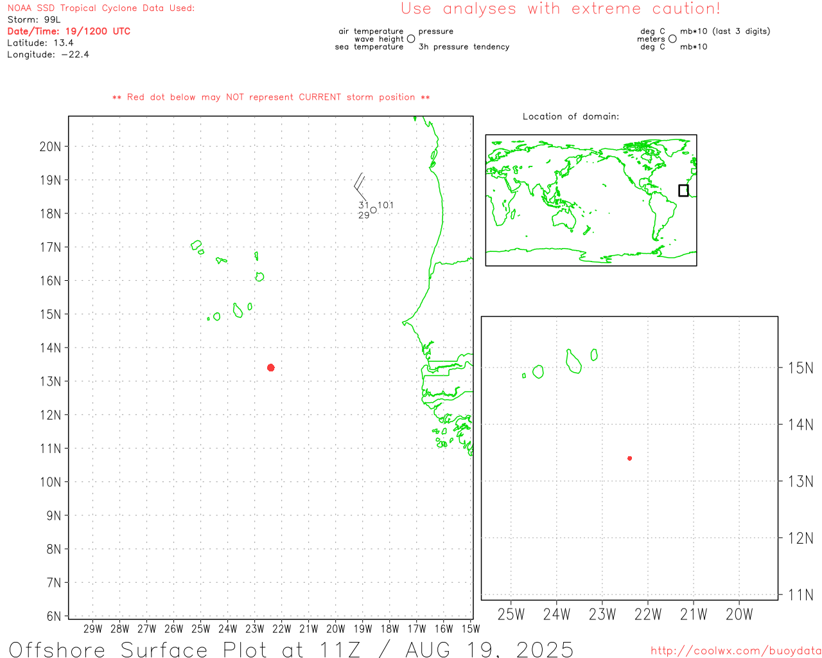Screen dimensions: 822x658
Task: Click the air temperature value 31 by the buoy
Action: (x=364, y=206)
